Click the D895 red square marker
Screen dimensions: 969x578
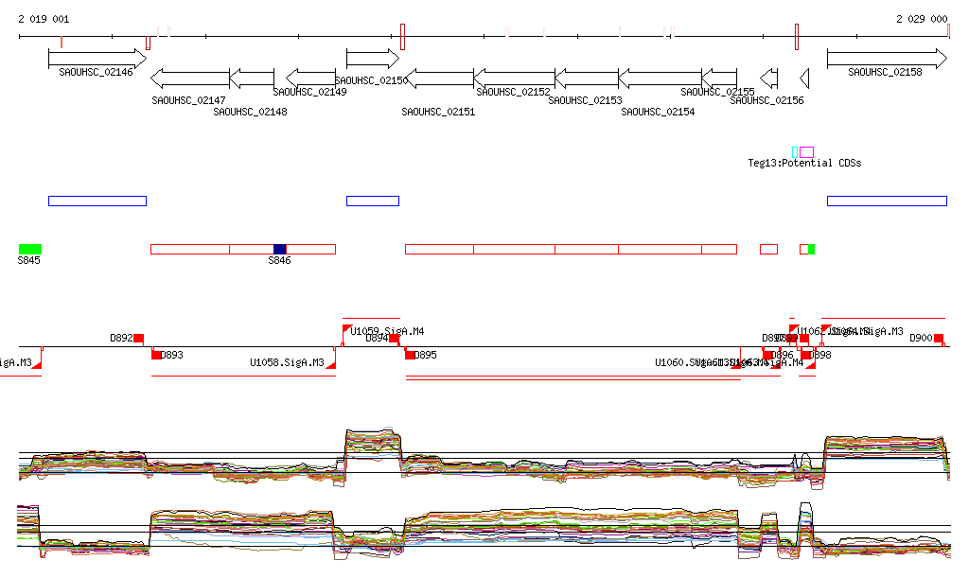pos(410,355)
